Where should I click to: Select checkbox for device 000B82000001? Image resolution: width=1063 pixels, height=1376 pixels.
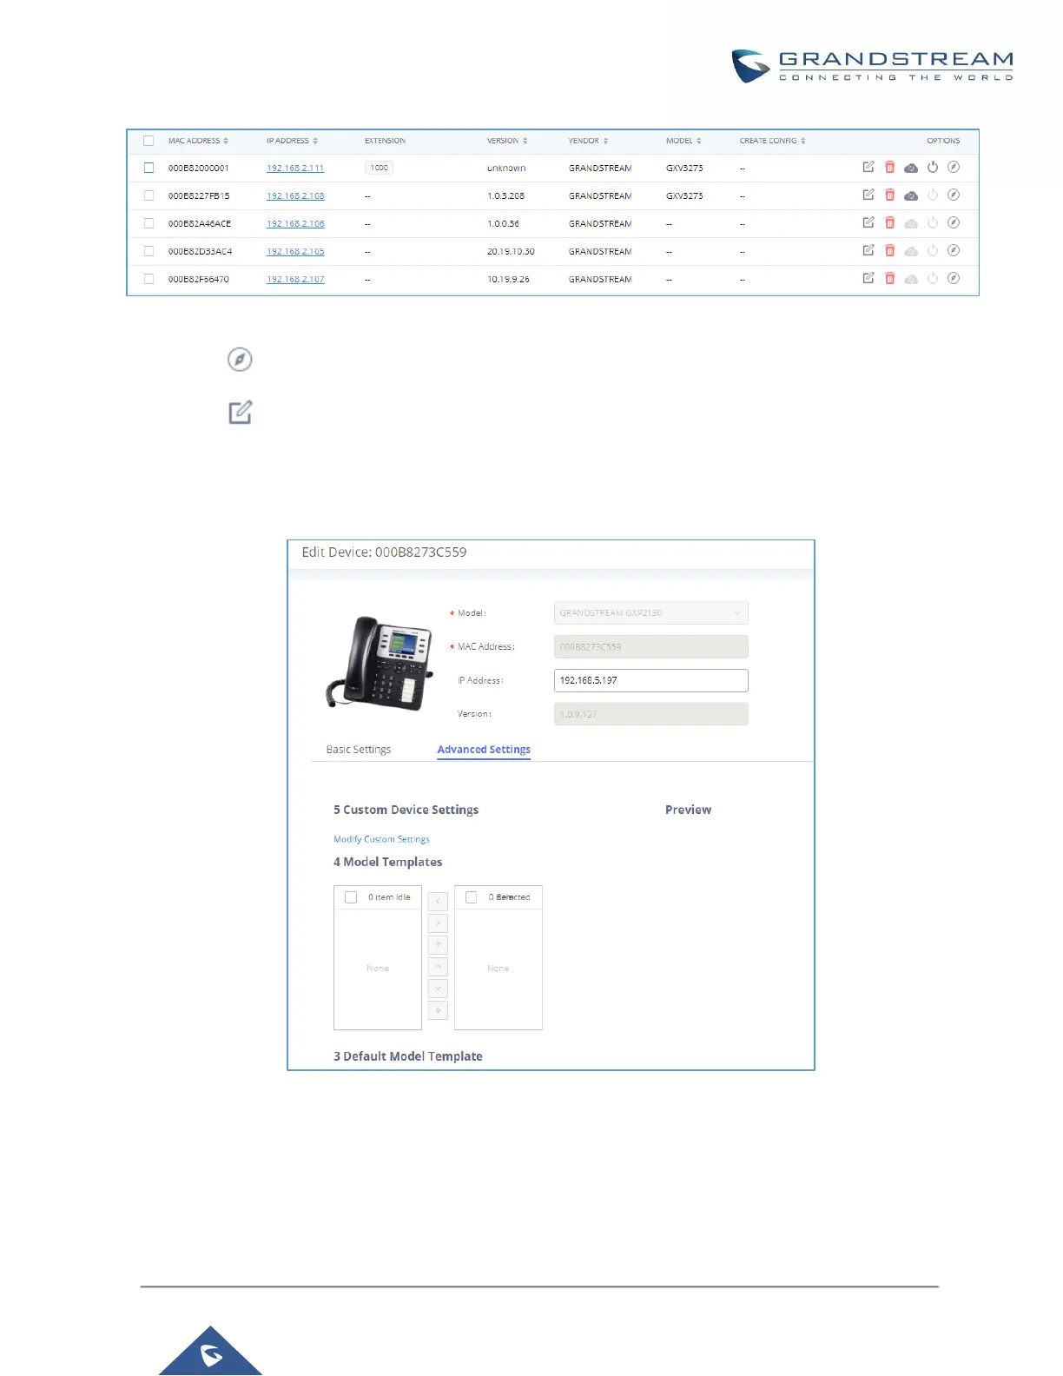tap(149, 168)
